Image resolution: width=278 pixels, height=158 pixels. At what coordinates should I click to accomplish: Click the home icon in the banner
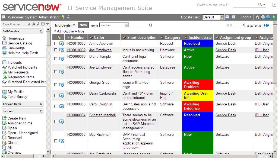coord(257,17)
